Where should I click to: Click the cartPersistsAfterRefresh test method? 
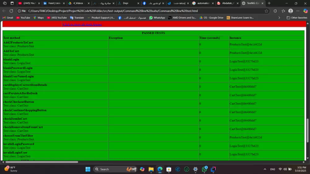20,93
